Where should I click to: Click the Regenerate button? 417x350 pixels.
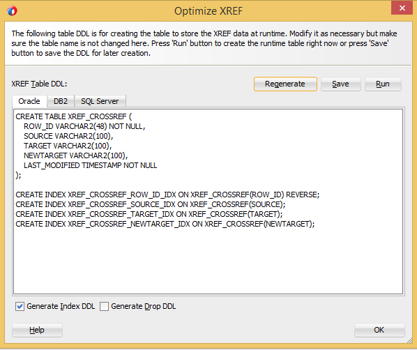285,84
